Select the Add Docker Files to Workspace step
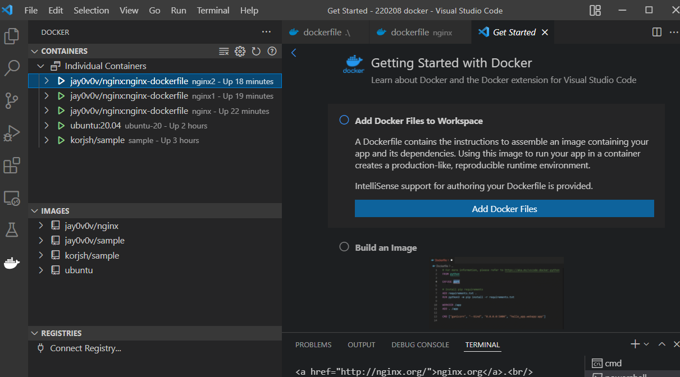 pyautogui.click(x=418, y=121)
